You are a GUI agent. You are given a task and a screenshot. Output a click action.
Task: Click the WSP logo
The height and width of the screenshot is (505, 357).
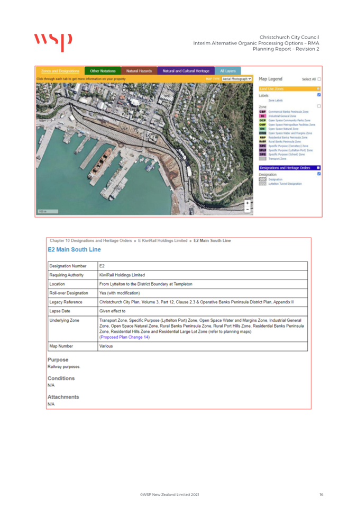[x=53, y=42]
